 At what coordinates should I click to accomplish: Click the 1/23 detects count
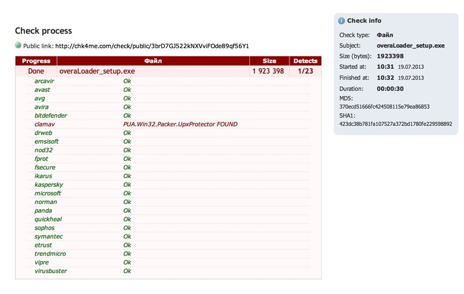[305, 71]
